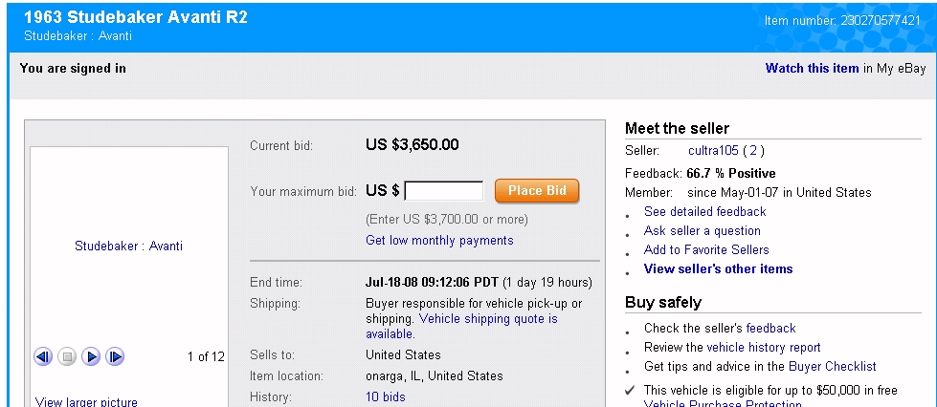The height and width of the screenshot is (407, 937).
Task: Add seller to Favorite Sellers
Action: 706,249
